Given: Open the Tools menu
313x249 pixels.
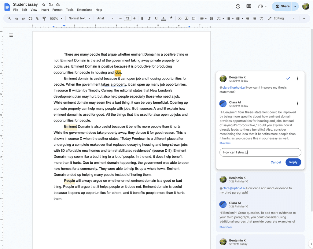Looking at the screenshot, I should (70, 9).
